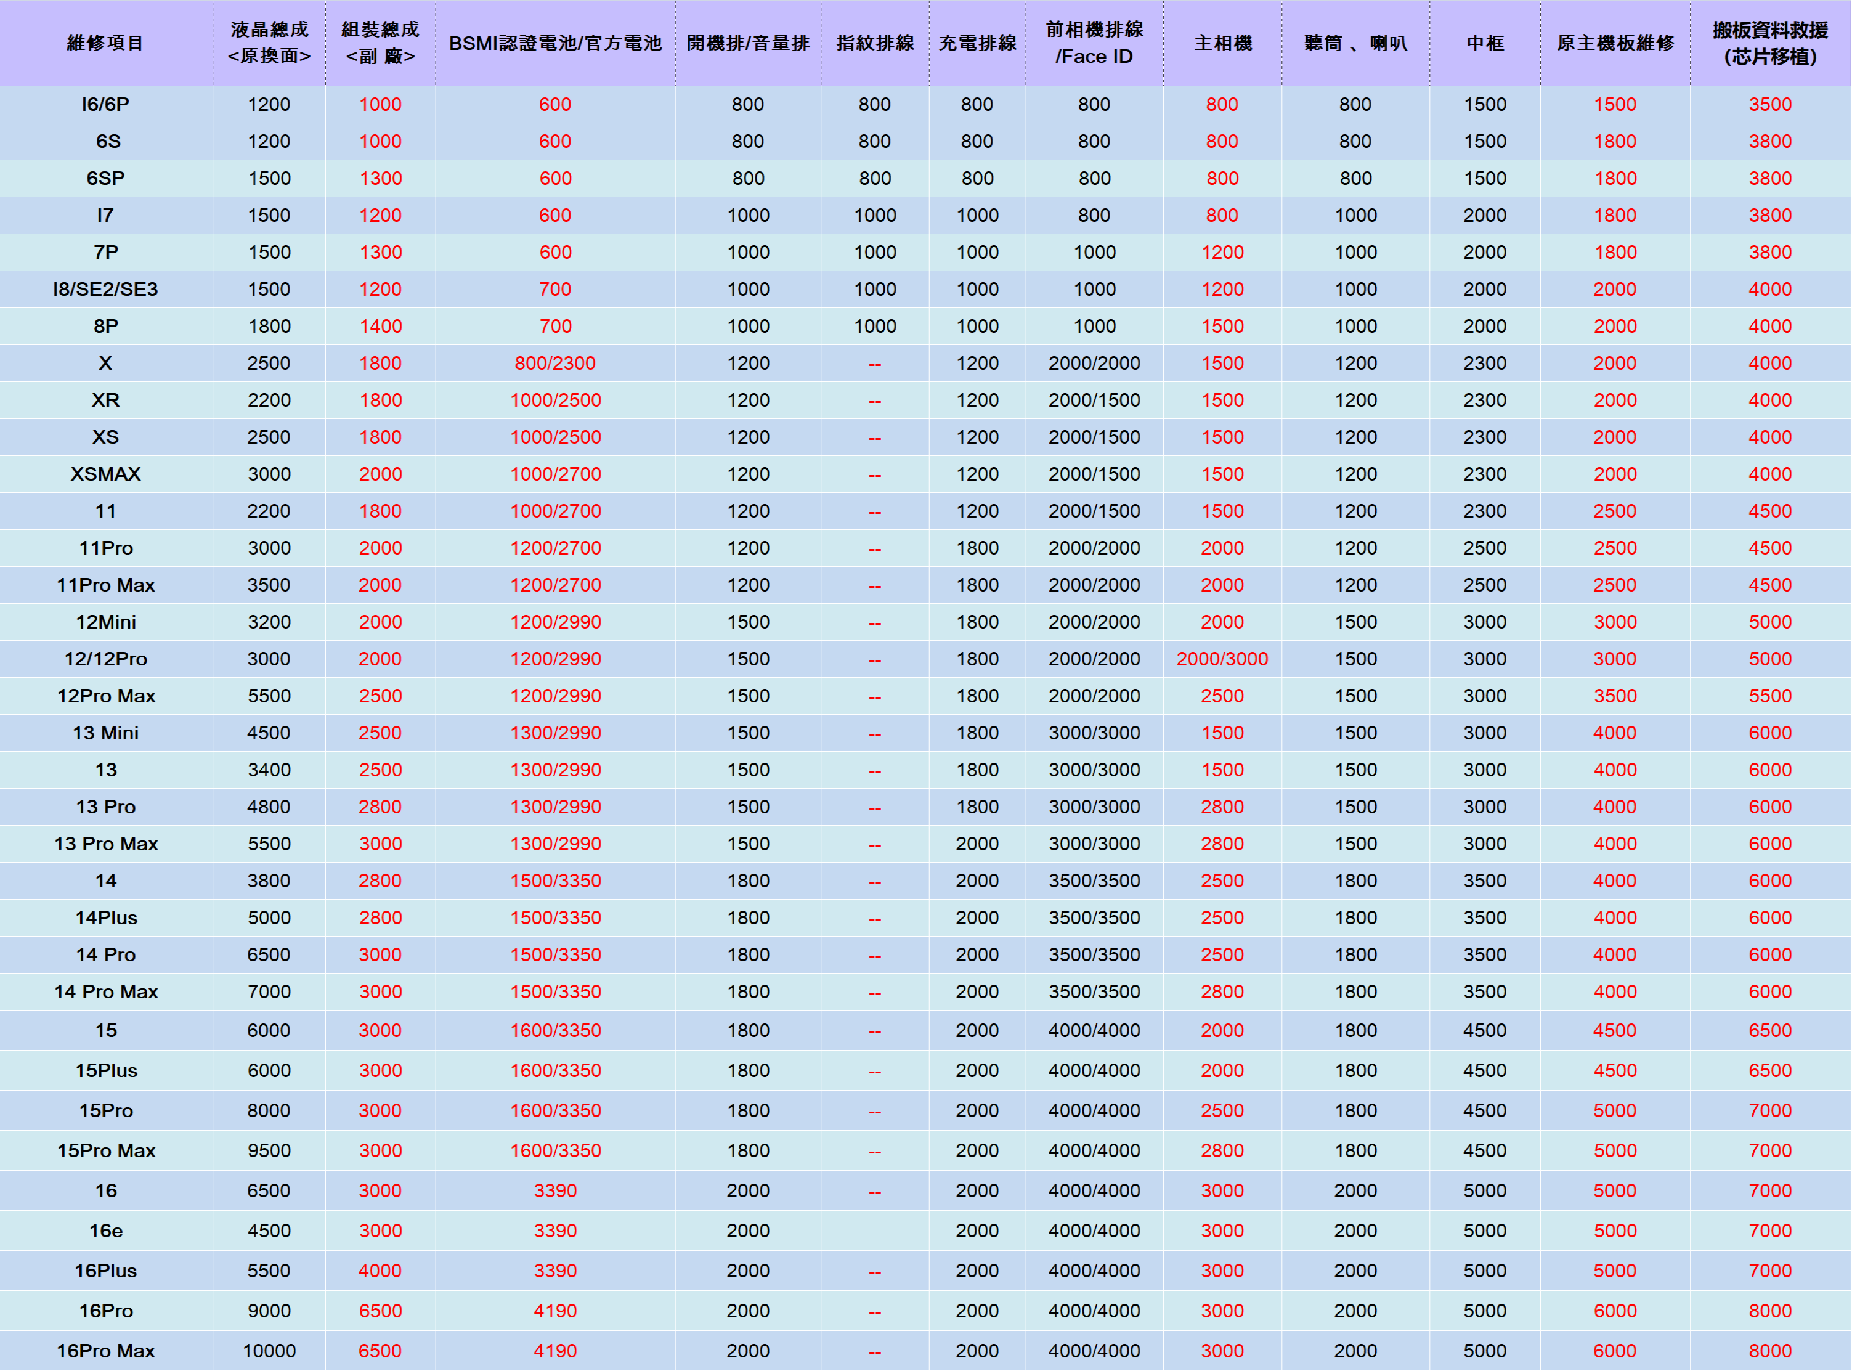Select the 13 Pro Max row label

tap(105, 844)
